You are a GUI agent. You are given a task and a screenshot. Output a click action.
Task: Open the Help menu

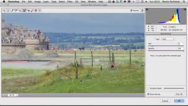(x=101, y=1)
